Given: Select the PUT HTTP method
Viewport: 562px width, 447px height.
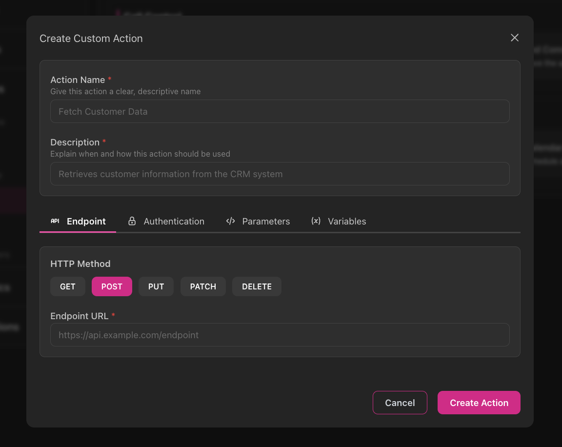Looking at the screenshot, I should point(156,286).
